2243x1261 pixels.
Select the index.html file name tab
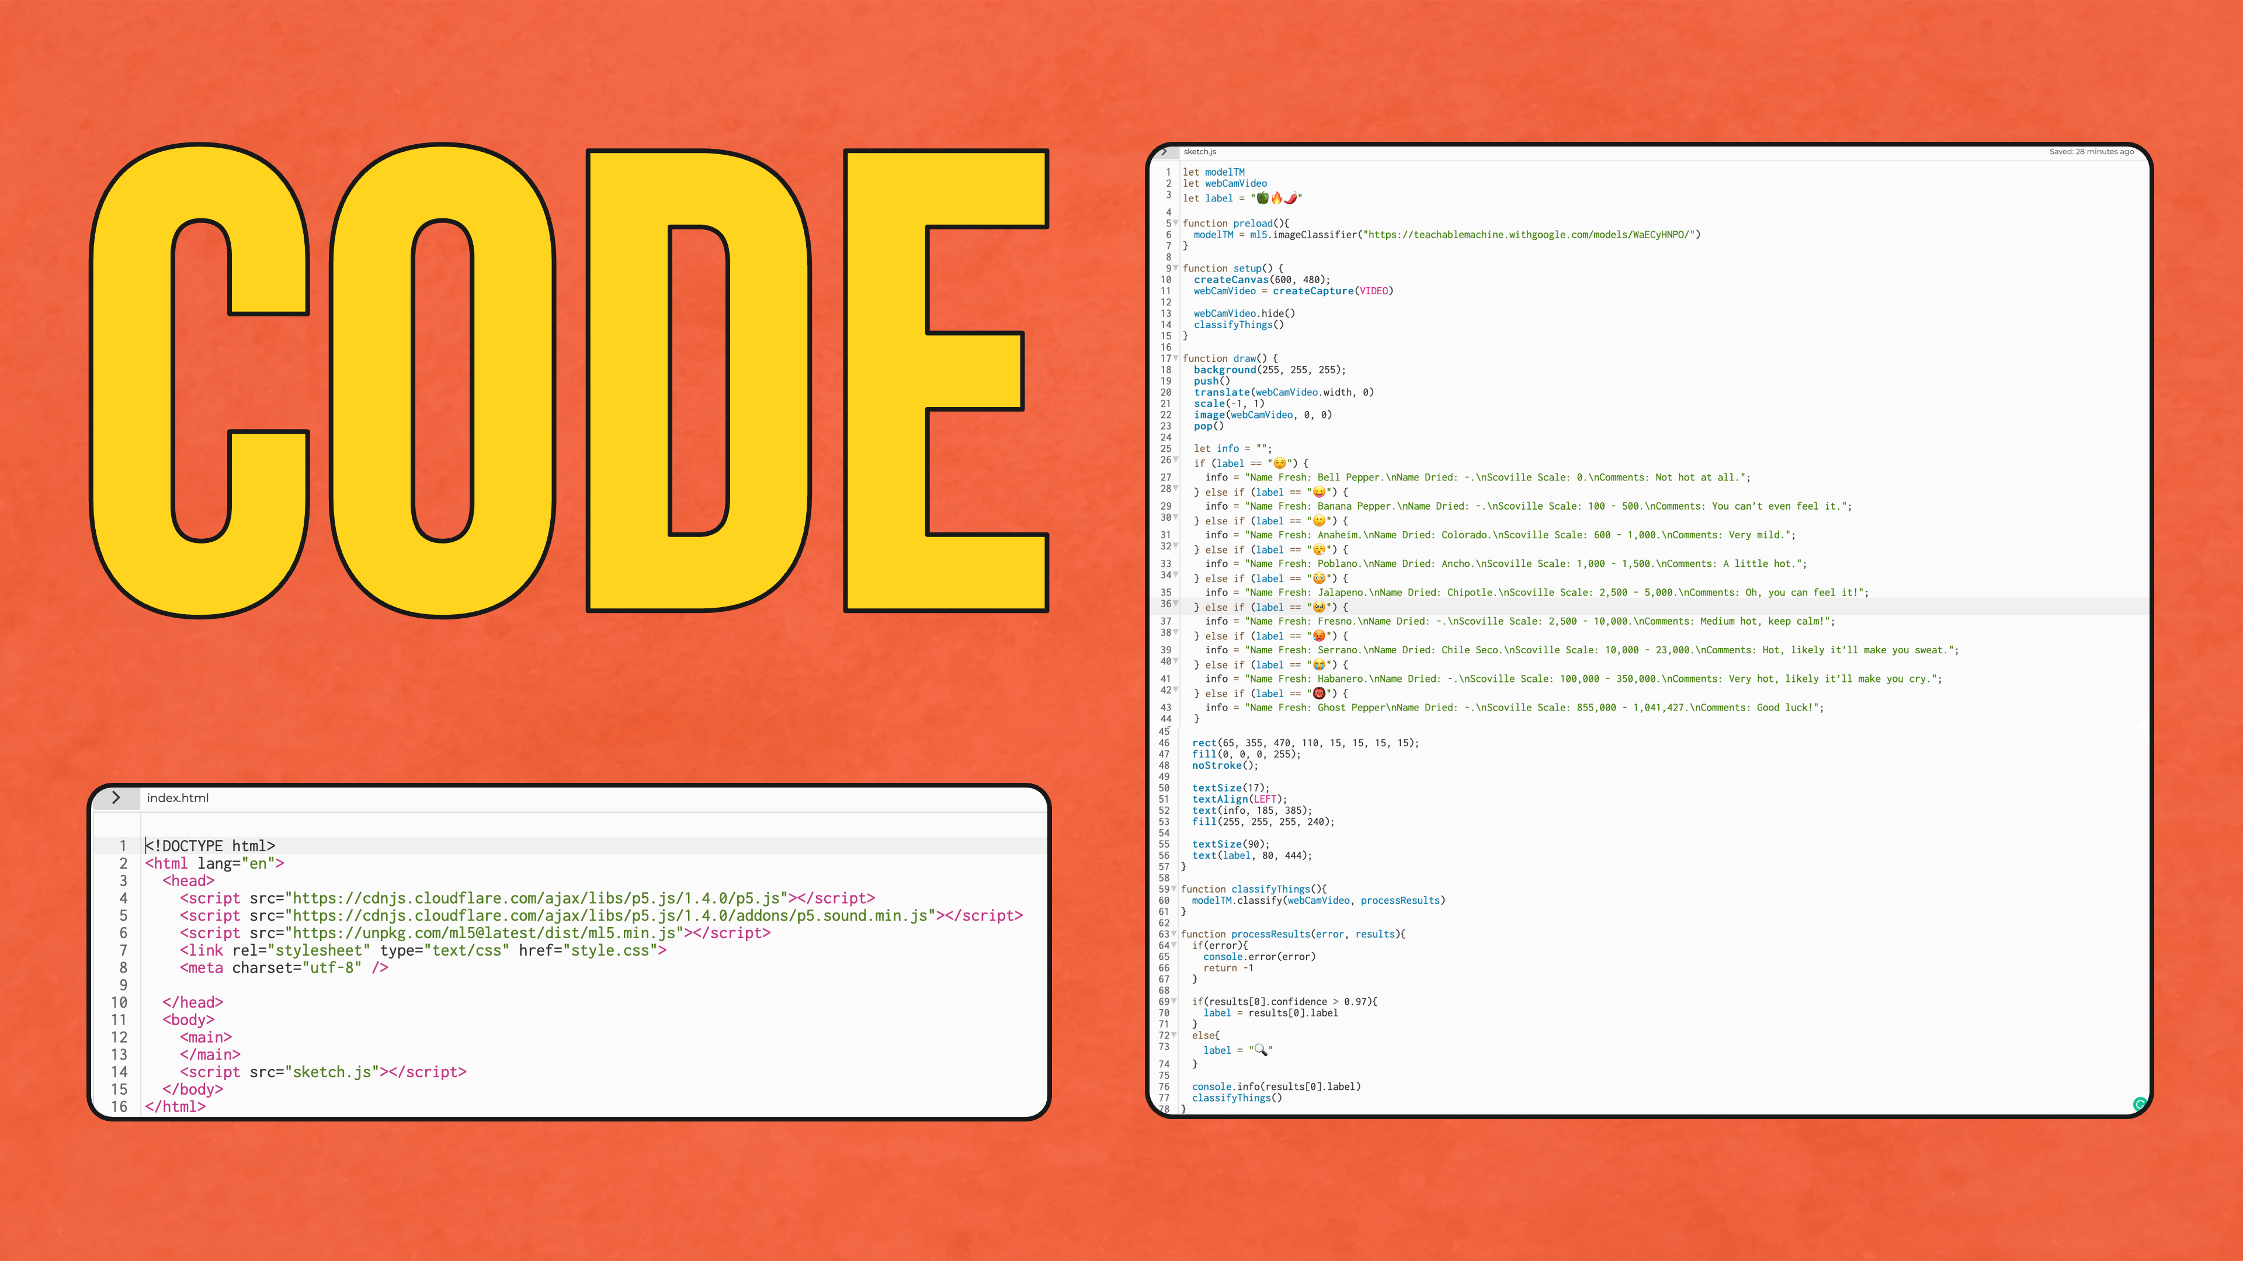point(178,798)
